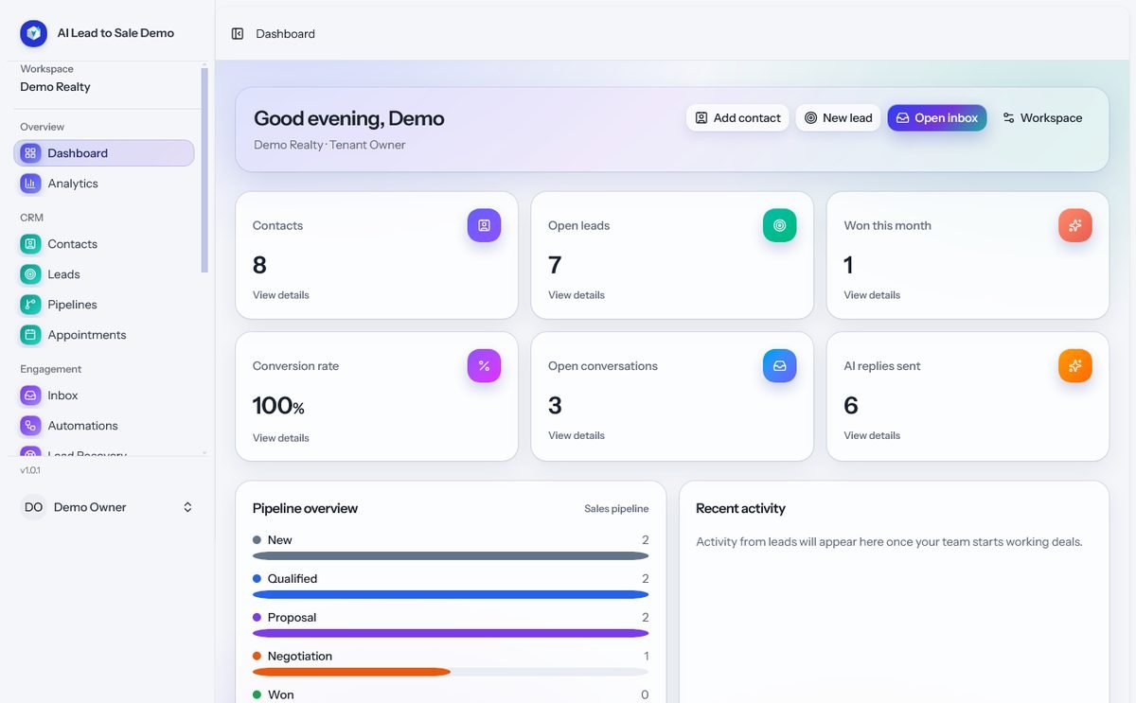View details on Conversion rate card

coord(280,438)
